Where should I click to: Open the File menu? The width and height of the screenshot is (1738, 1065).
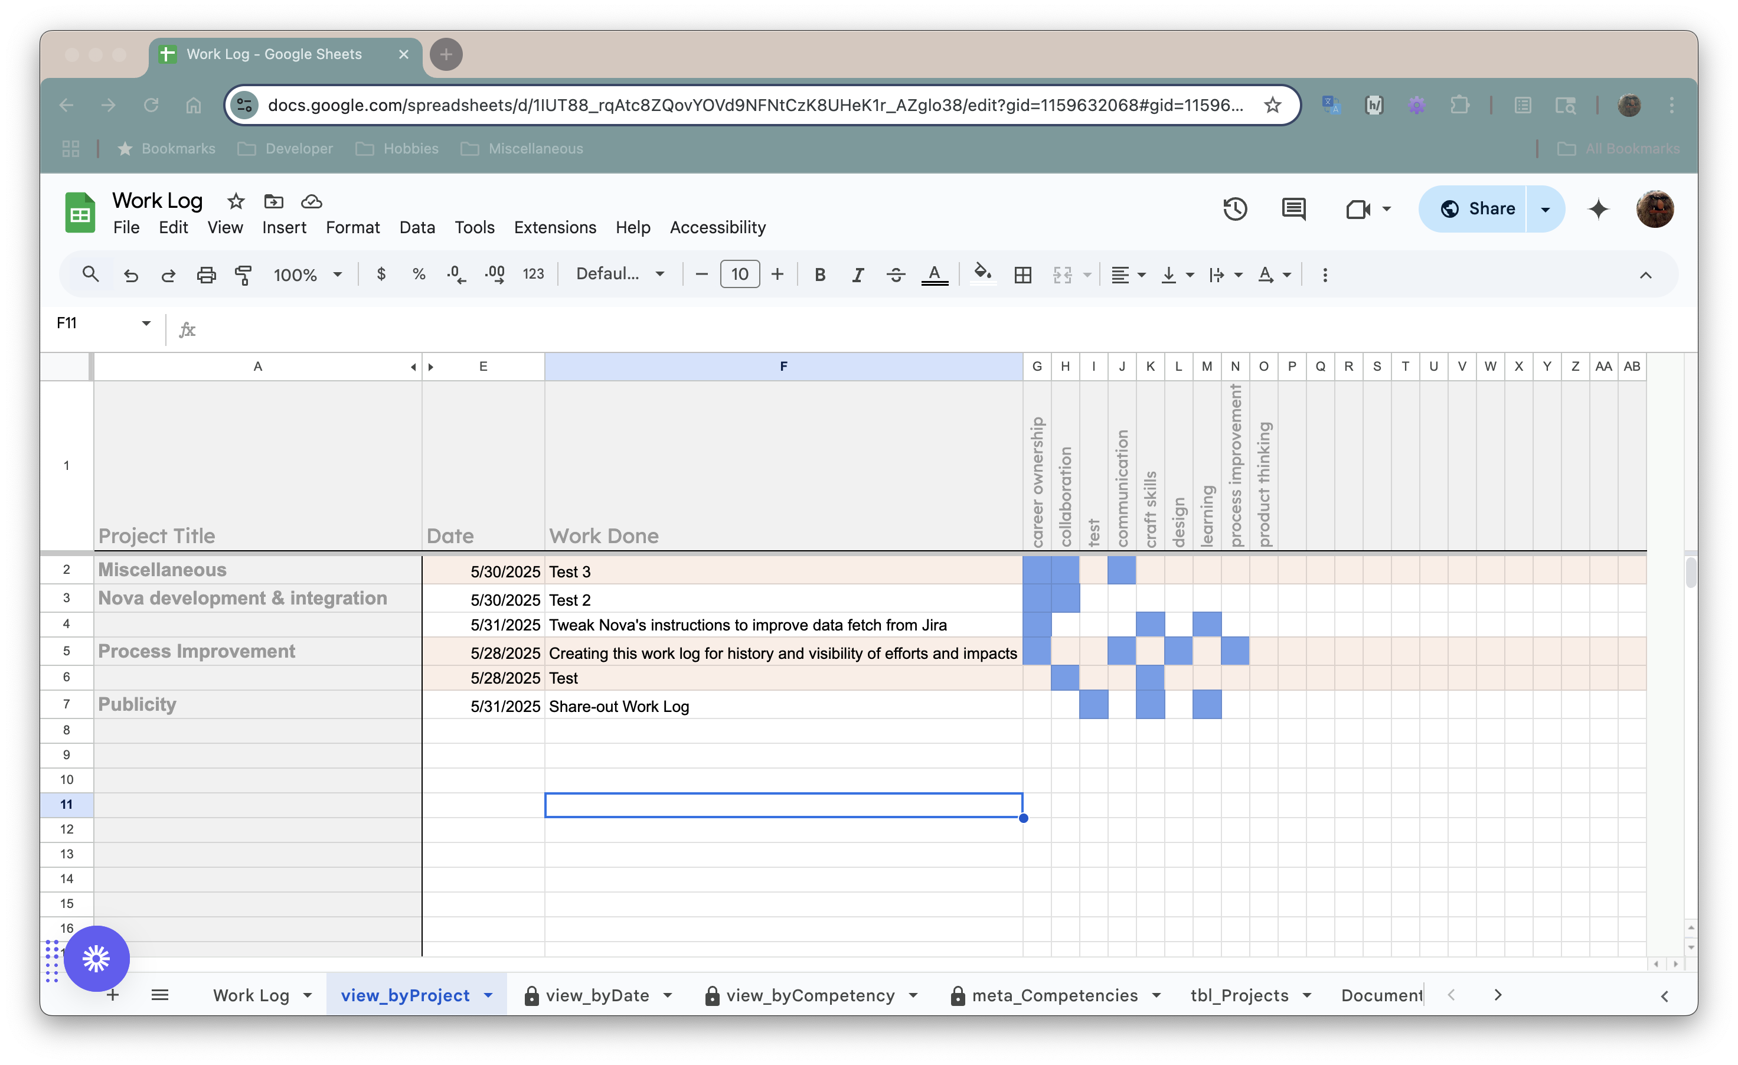pos(126,227)
